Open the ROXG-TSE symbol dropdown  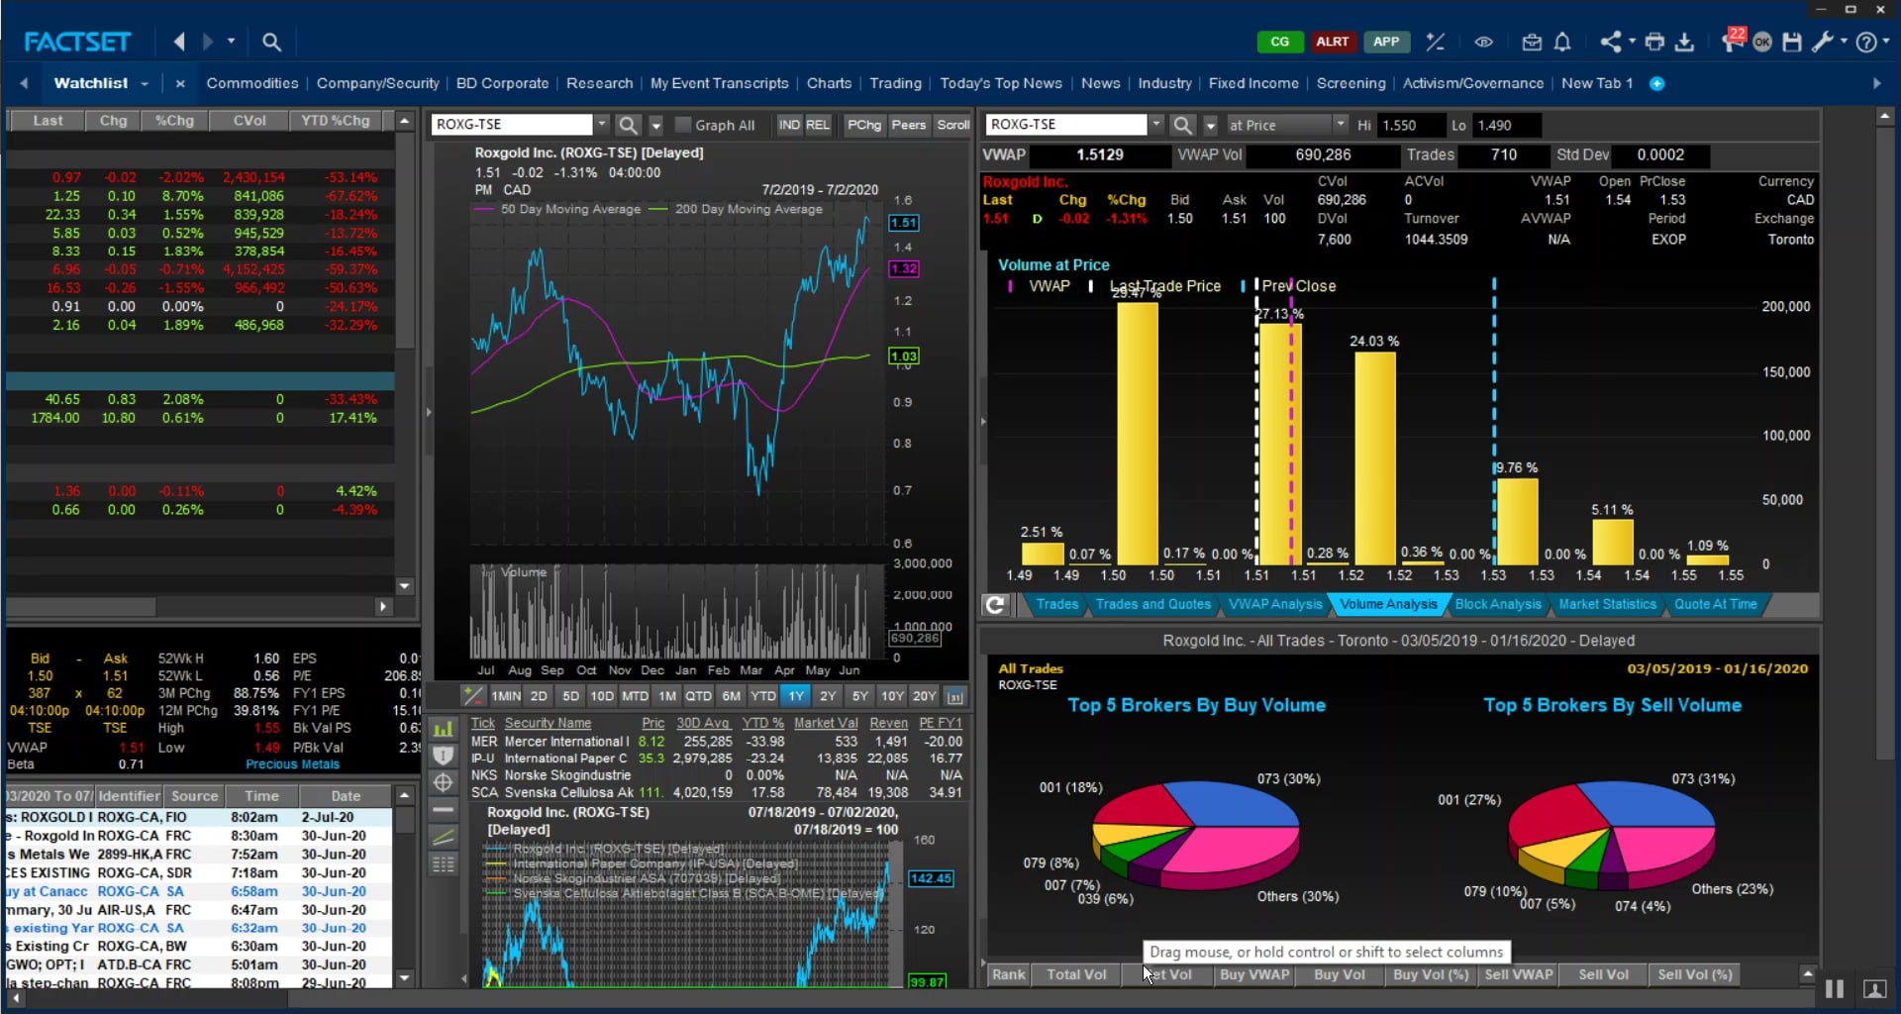(601, 125)
